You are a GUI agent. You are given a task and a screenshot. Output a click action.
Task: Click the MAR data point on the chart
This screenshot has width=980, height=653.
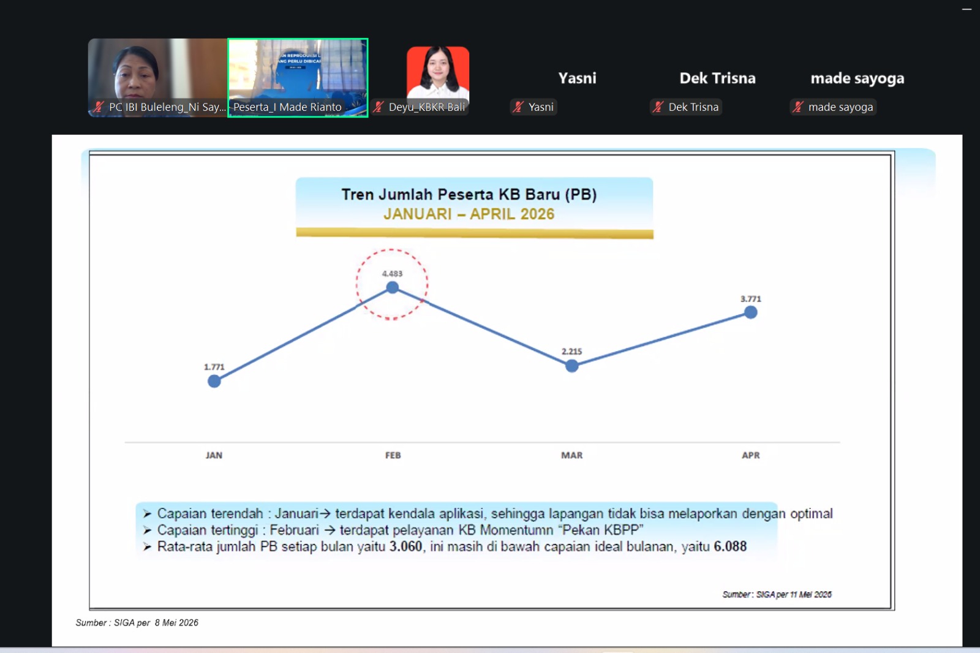[571, 366]
